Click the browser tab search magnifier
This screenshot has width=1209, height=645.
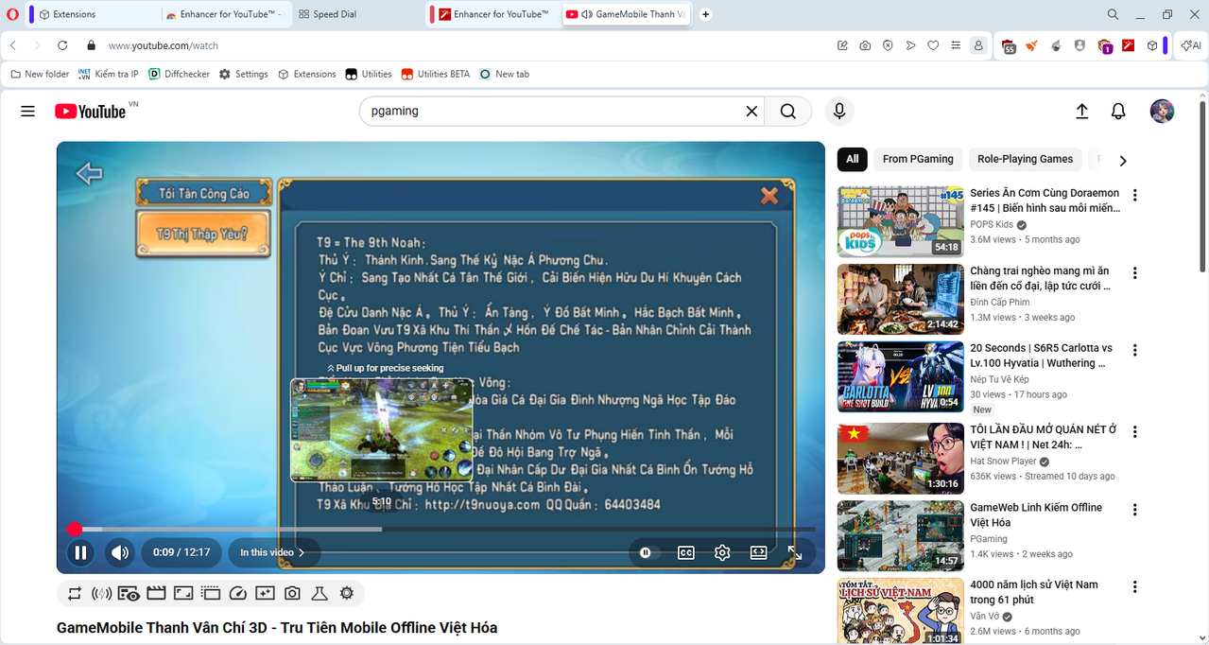pyautogui.click(x=1113, y=14)
